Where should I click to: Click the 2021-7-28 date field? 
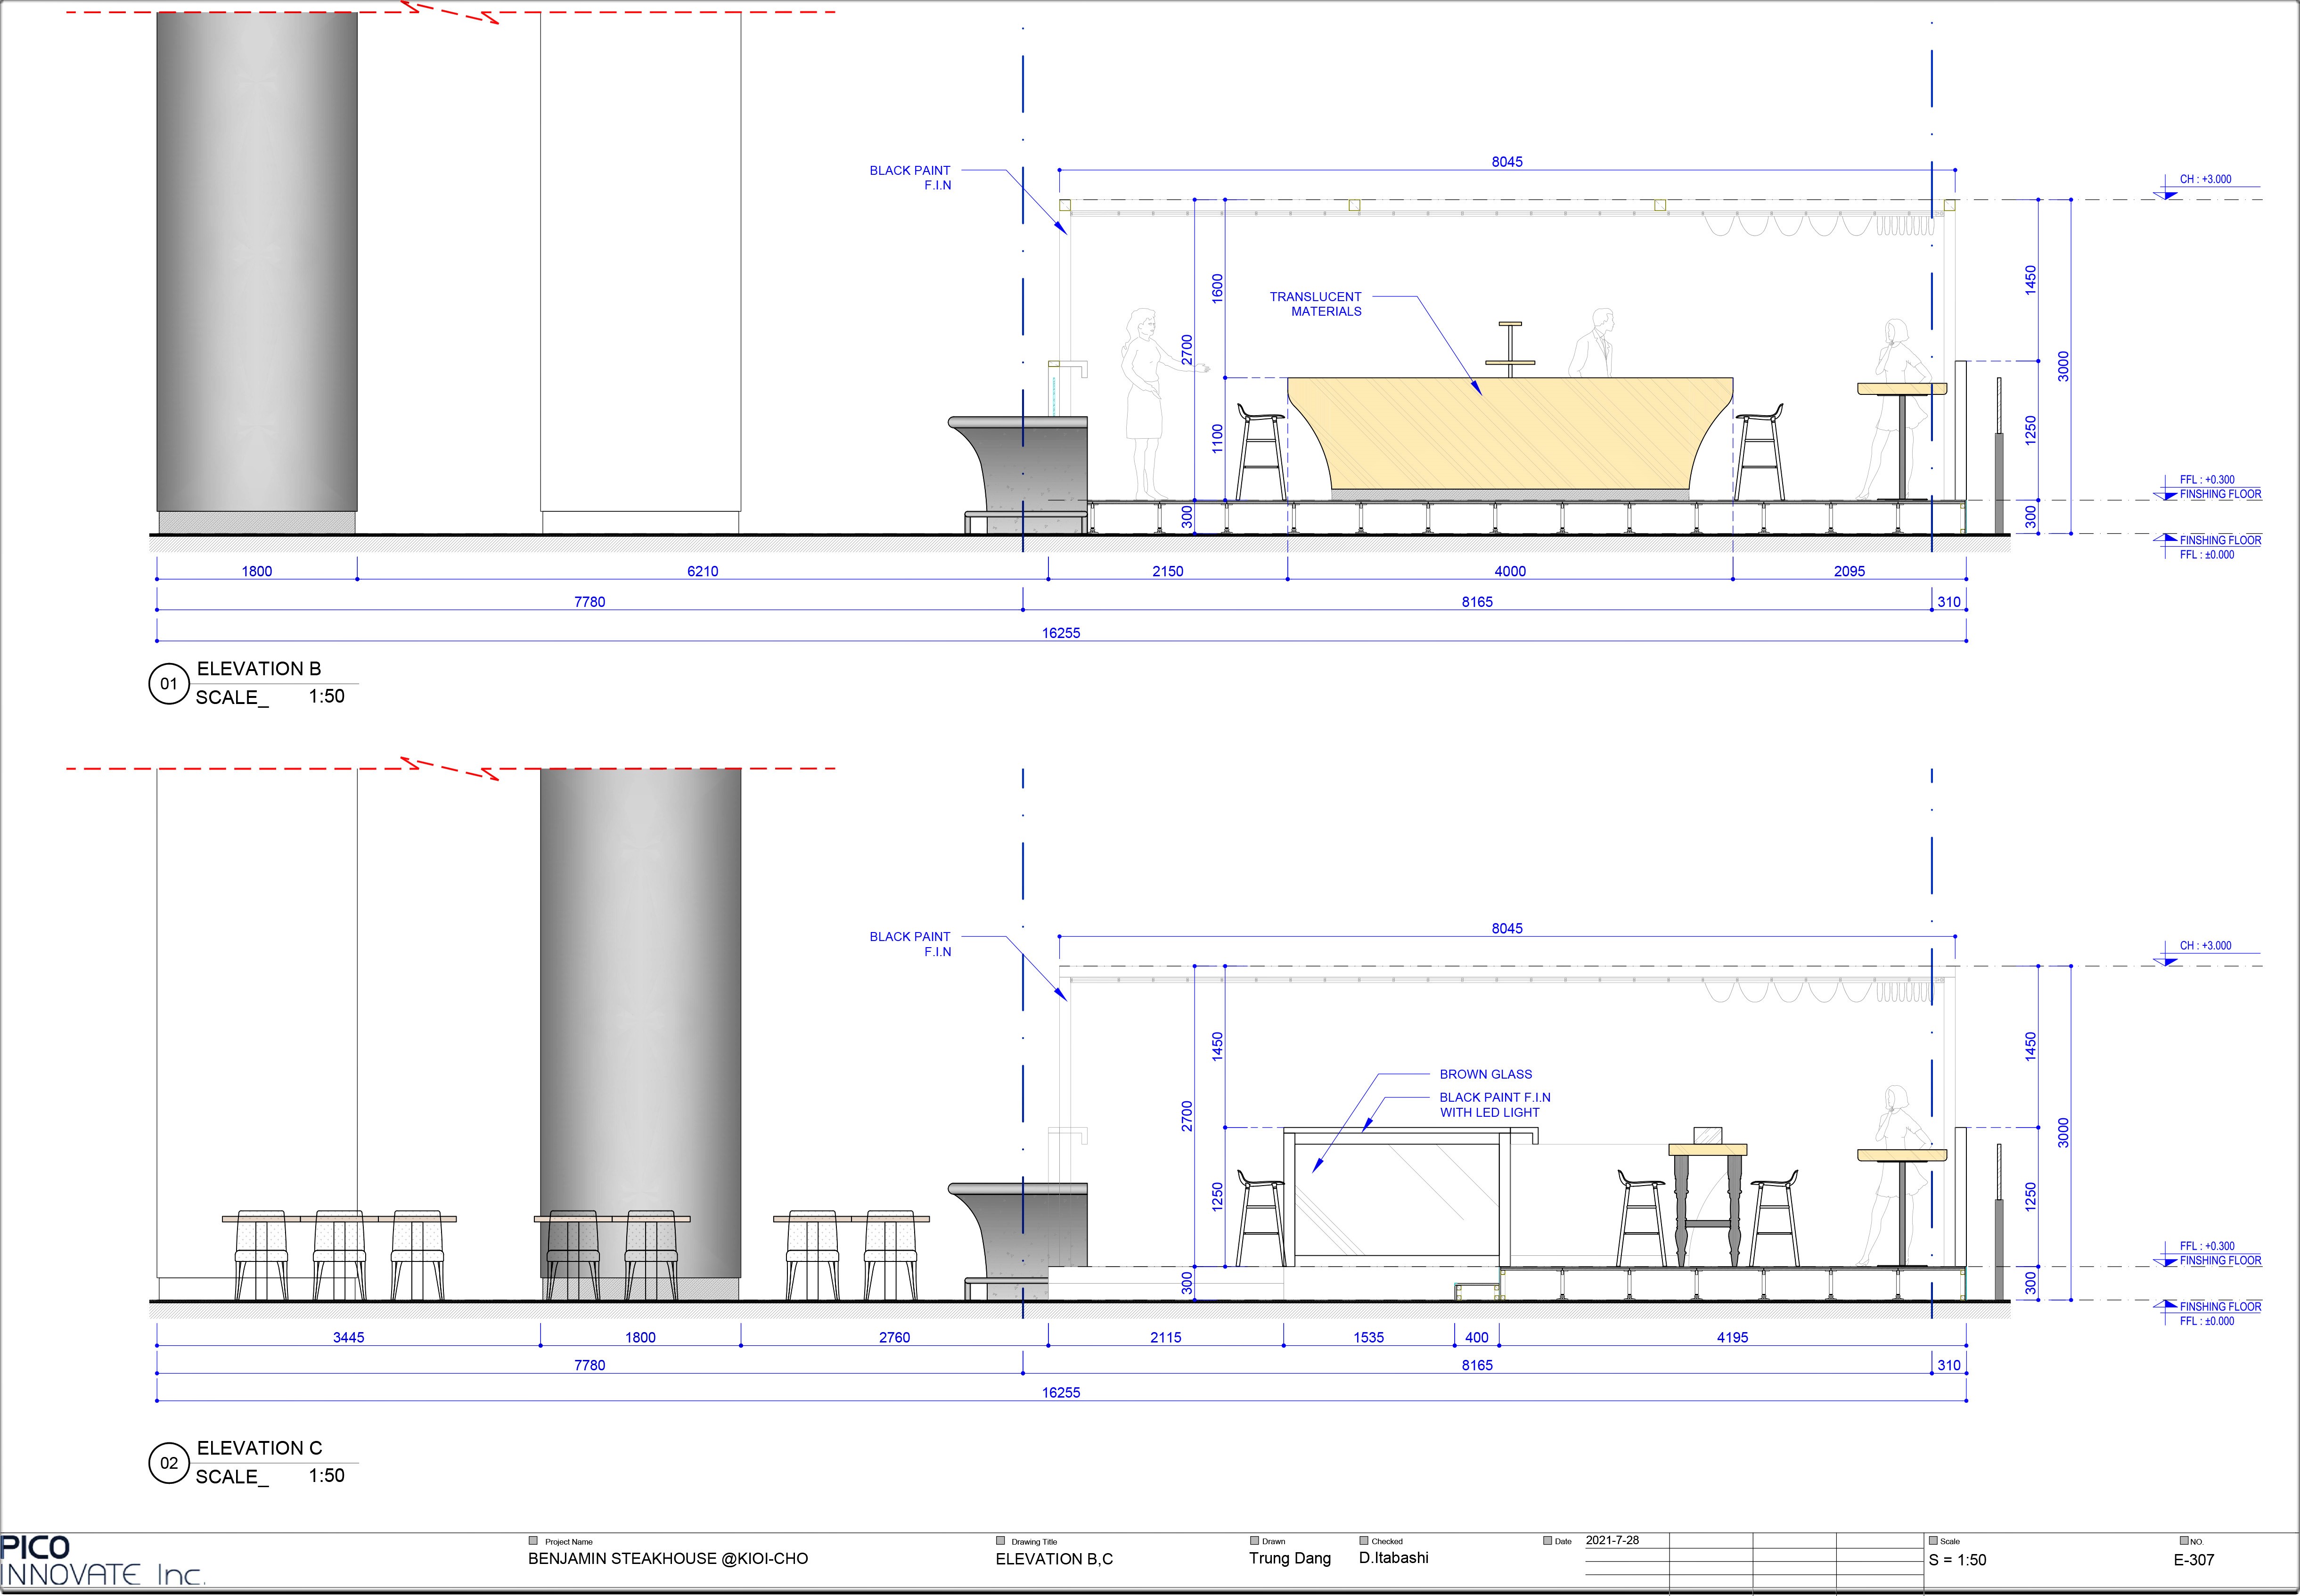point(1612,1541)
